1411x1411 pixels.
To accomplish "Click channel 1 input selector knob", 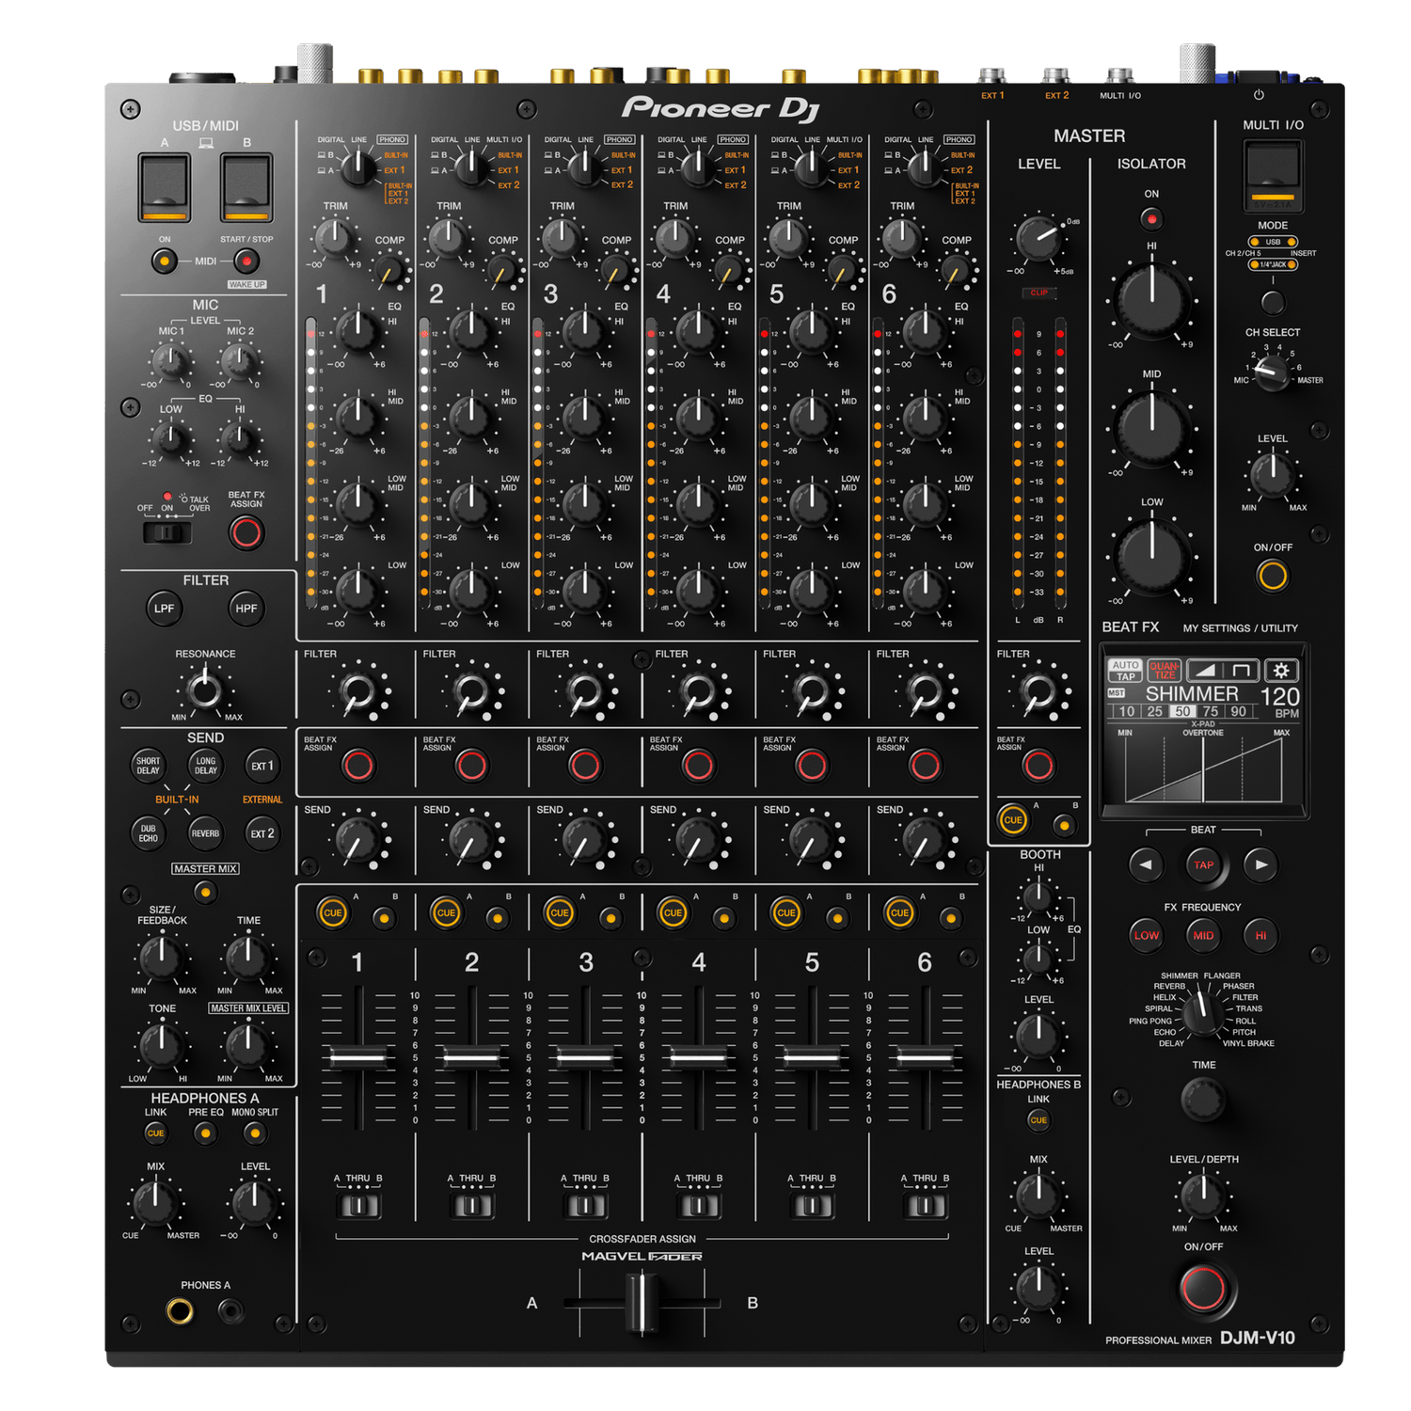I will pos(357,167).
